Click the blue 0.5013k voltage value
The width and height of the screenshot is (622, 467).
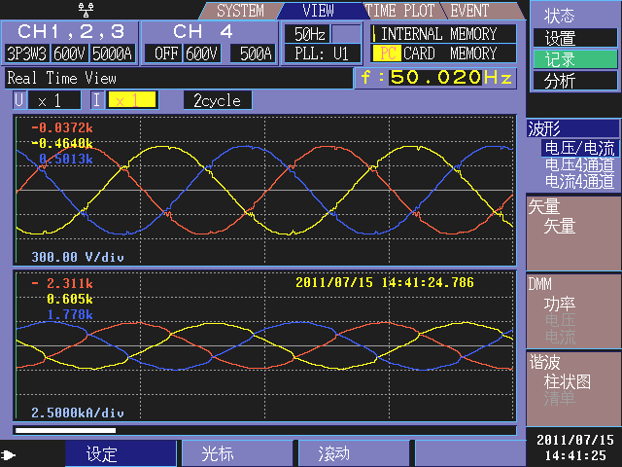66,160
